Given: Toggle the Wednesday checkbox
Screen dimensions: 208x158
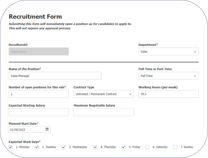Looking at the screenshot, I should click(63, 147).
